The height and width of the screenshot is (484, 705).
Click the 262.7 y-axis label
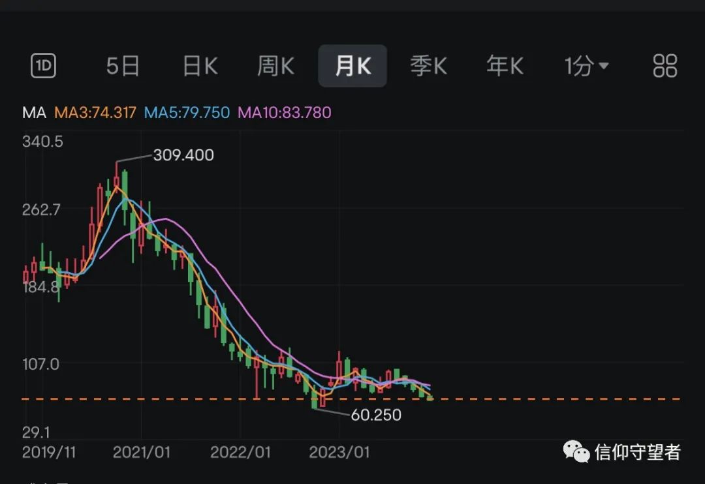click(41, 209)
